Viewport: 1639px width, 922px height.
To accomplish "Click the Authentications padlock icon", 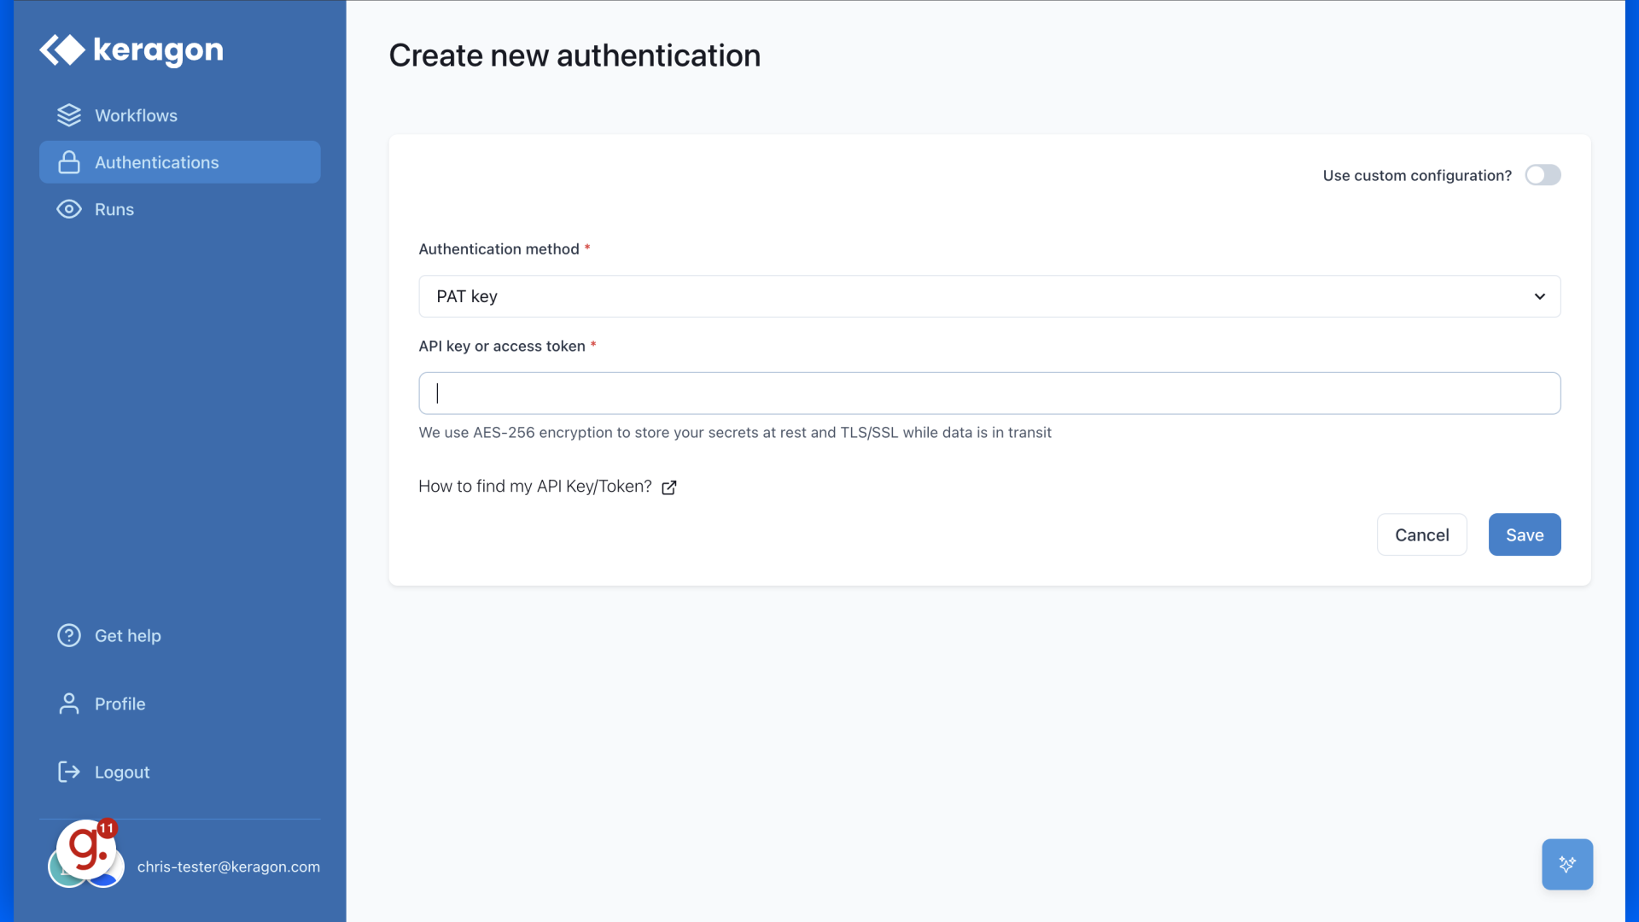I will (68, 162).
